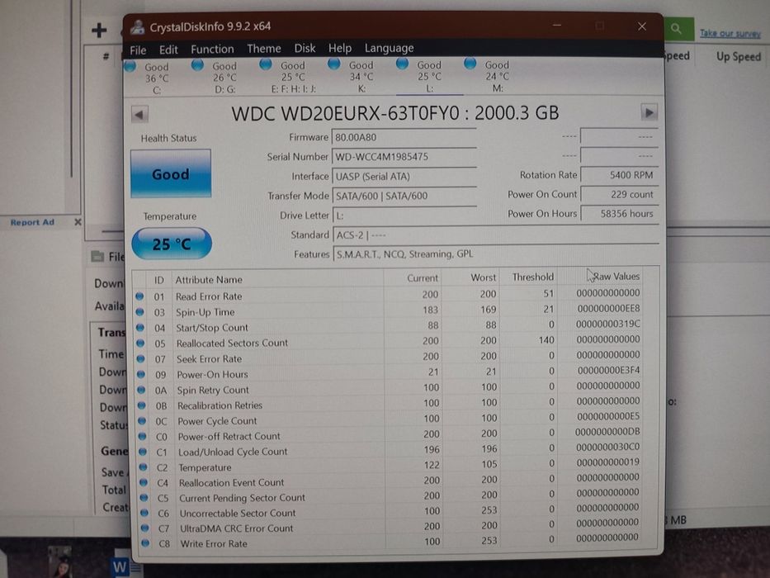Select the Read Error Rate attribute name
Viewport: 770px width, 578px height.
pos(209,296)
